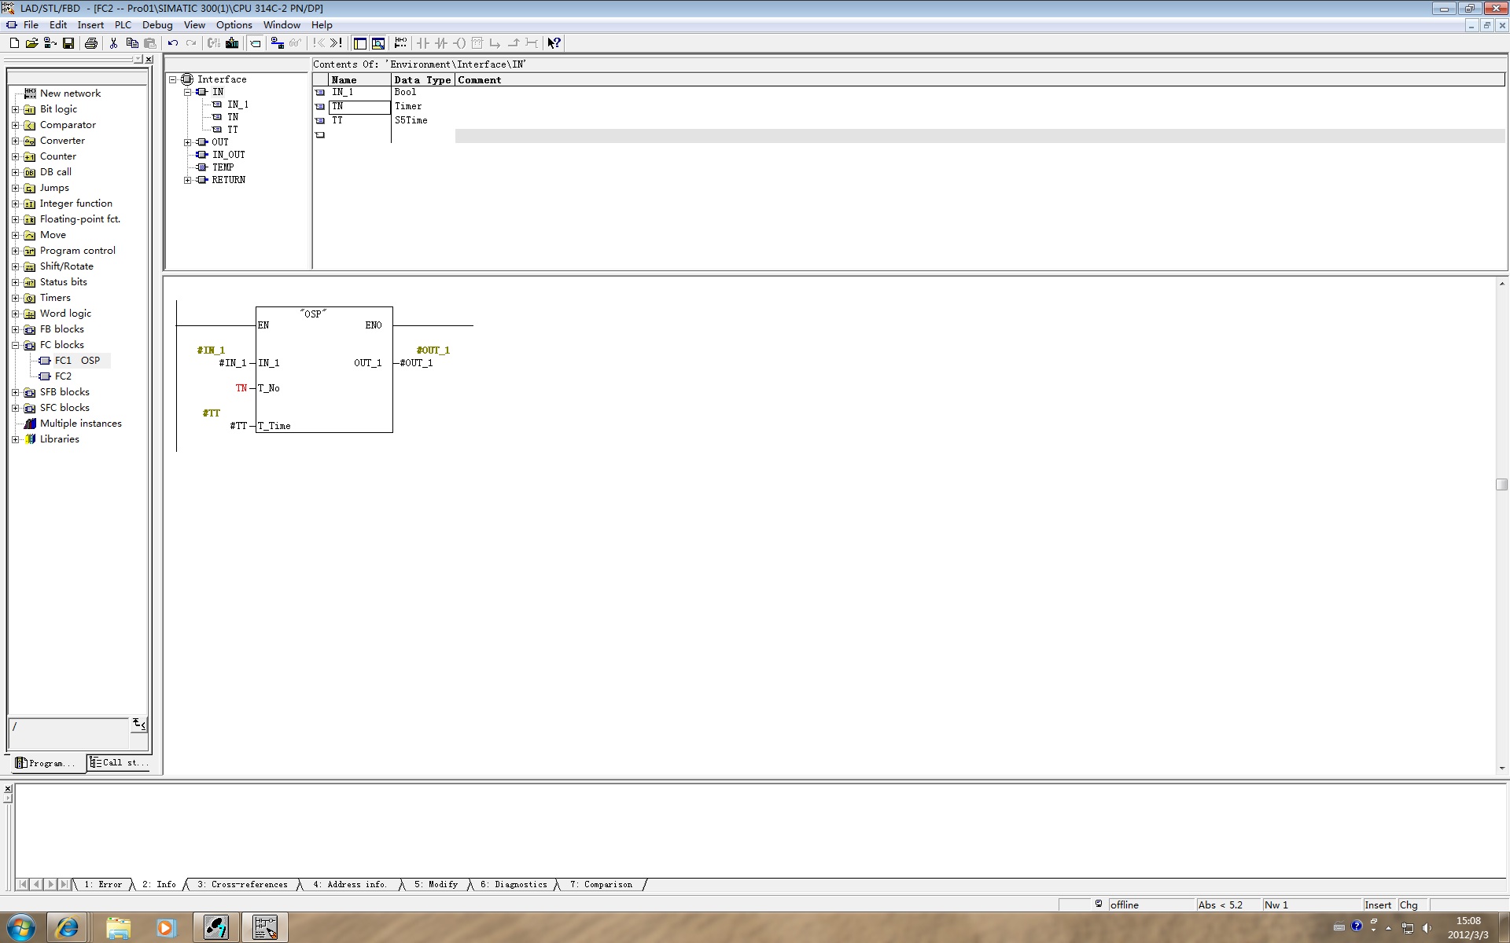Open the Debug menu
The image size is (1510, 943).
[x=157, y=25]
